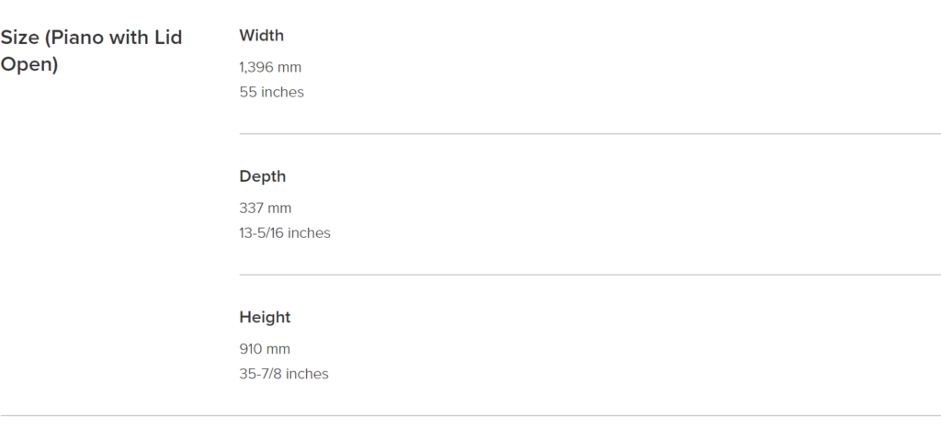Click the 'inches' text after 13-5/16
Viewport: 941px width, 429px height.
(x=309, y=232)
